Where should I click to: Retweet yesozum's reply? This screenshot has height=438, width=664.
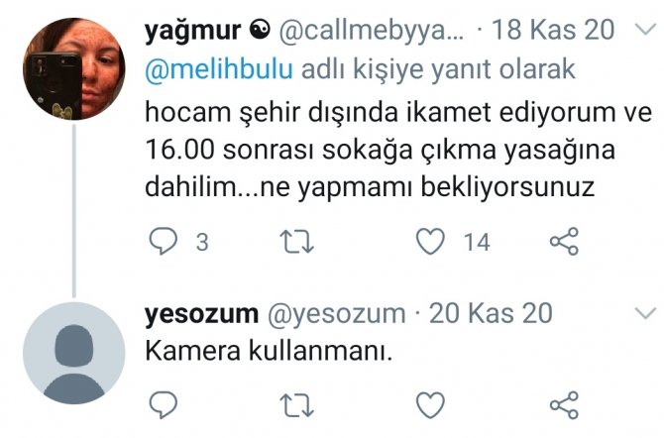coord(297,405)
